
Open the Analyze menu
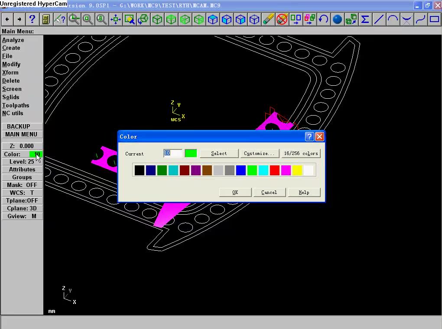click(13, 40)
